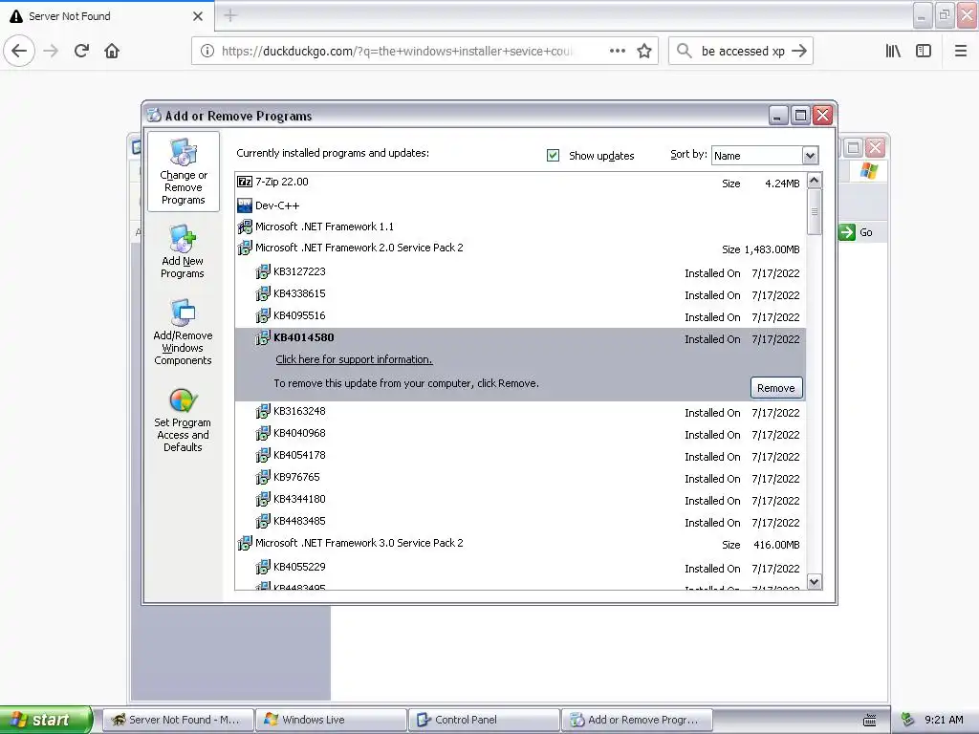
Task: Click the Firefox forward button
Action: [x=51, y=51]
